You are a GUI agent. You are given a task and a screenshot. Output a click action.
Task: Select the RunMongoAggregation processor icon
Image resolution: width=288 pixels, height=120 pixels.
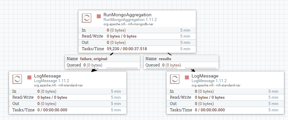click(x=86, y=18)
